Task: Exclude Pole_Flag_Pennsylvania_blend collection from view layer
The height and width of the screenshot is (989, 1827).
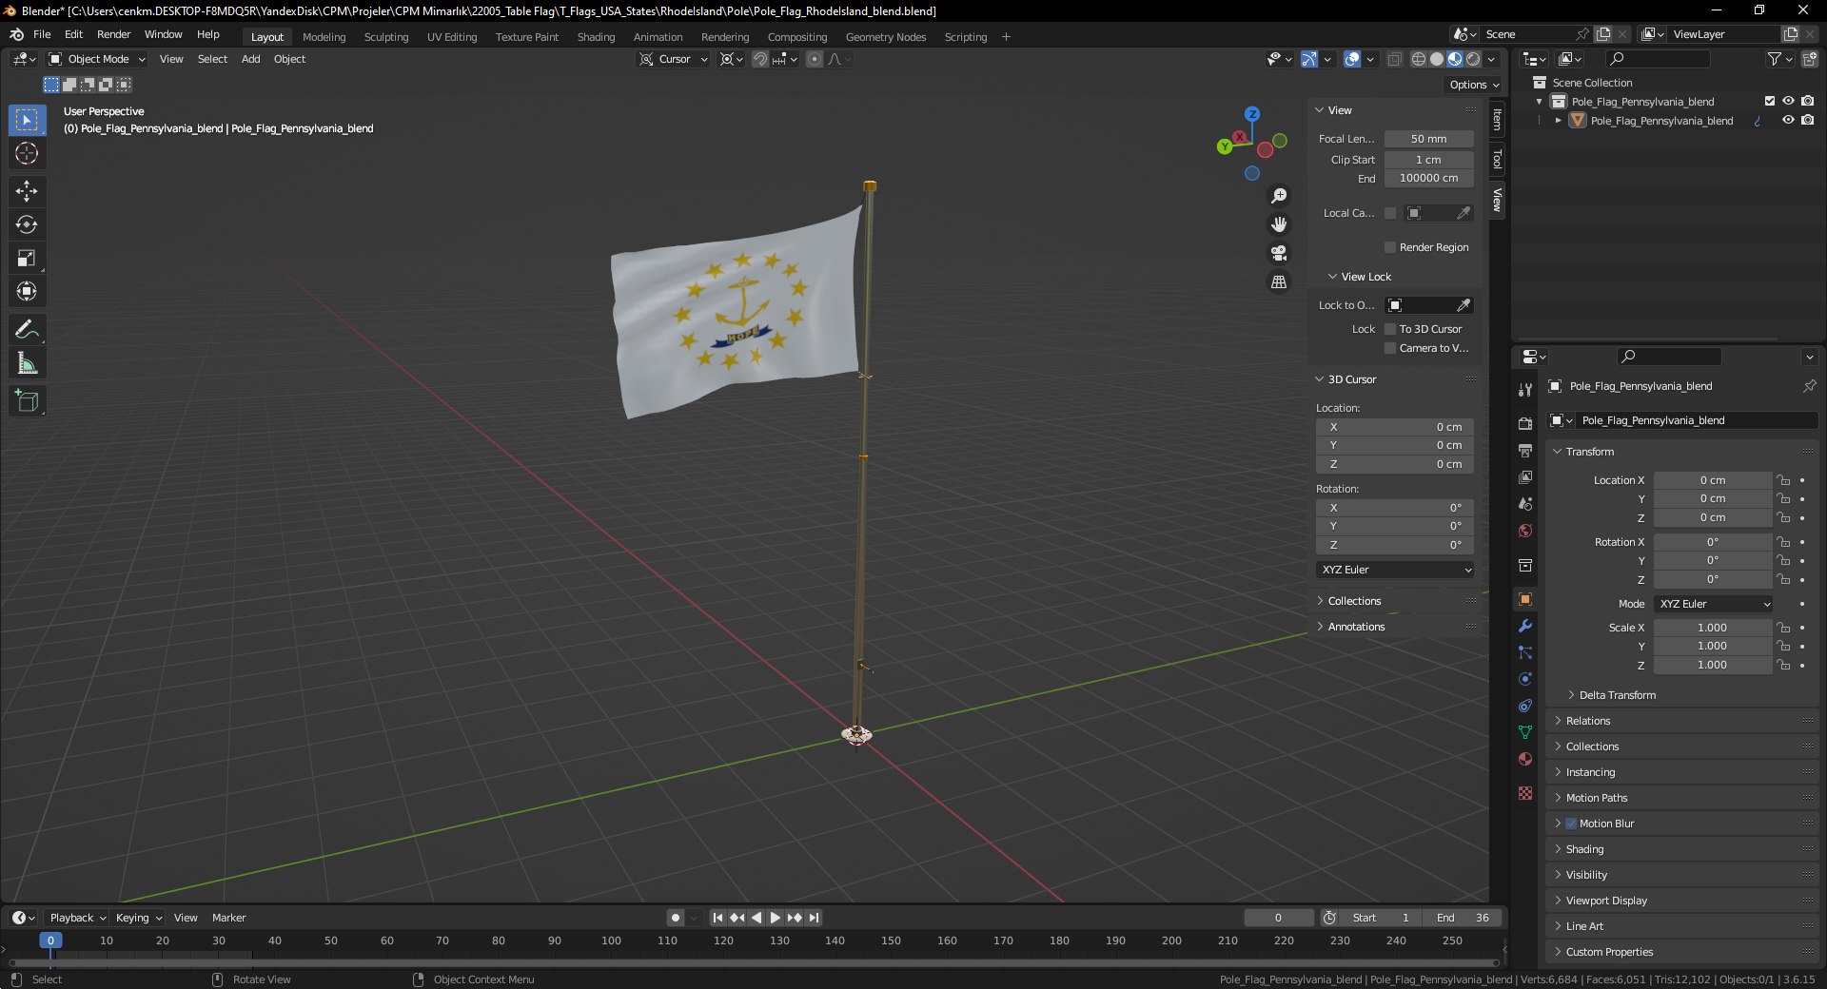Action: [x=1770, y=101]
